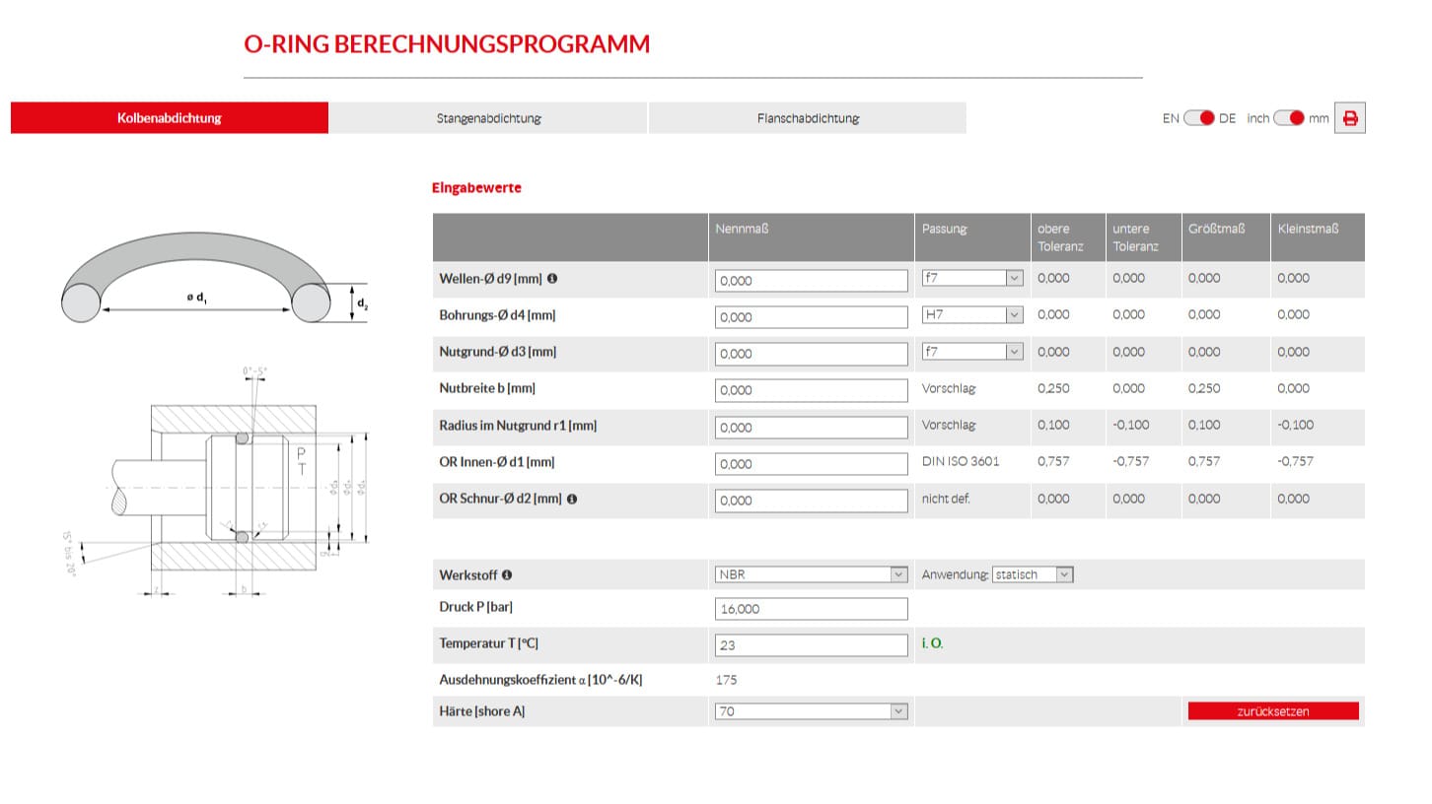Expand the Werkstoff NBR dropdown
The width and height of the screenshot is (1432, 804).
click(811, 574)
